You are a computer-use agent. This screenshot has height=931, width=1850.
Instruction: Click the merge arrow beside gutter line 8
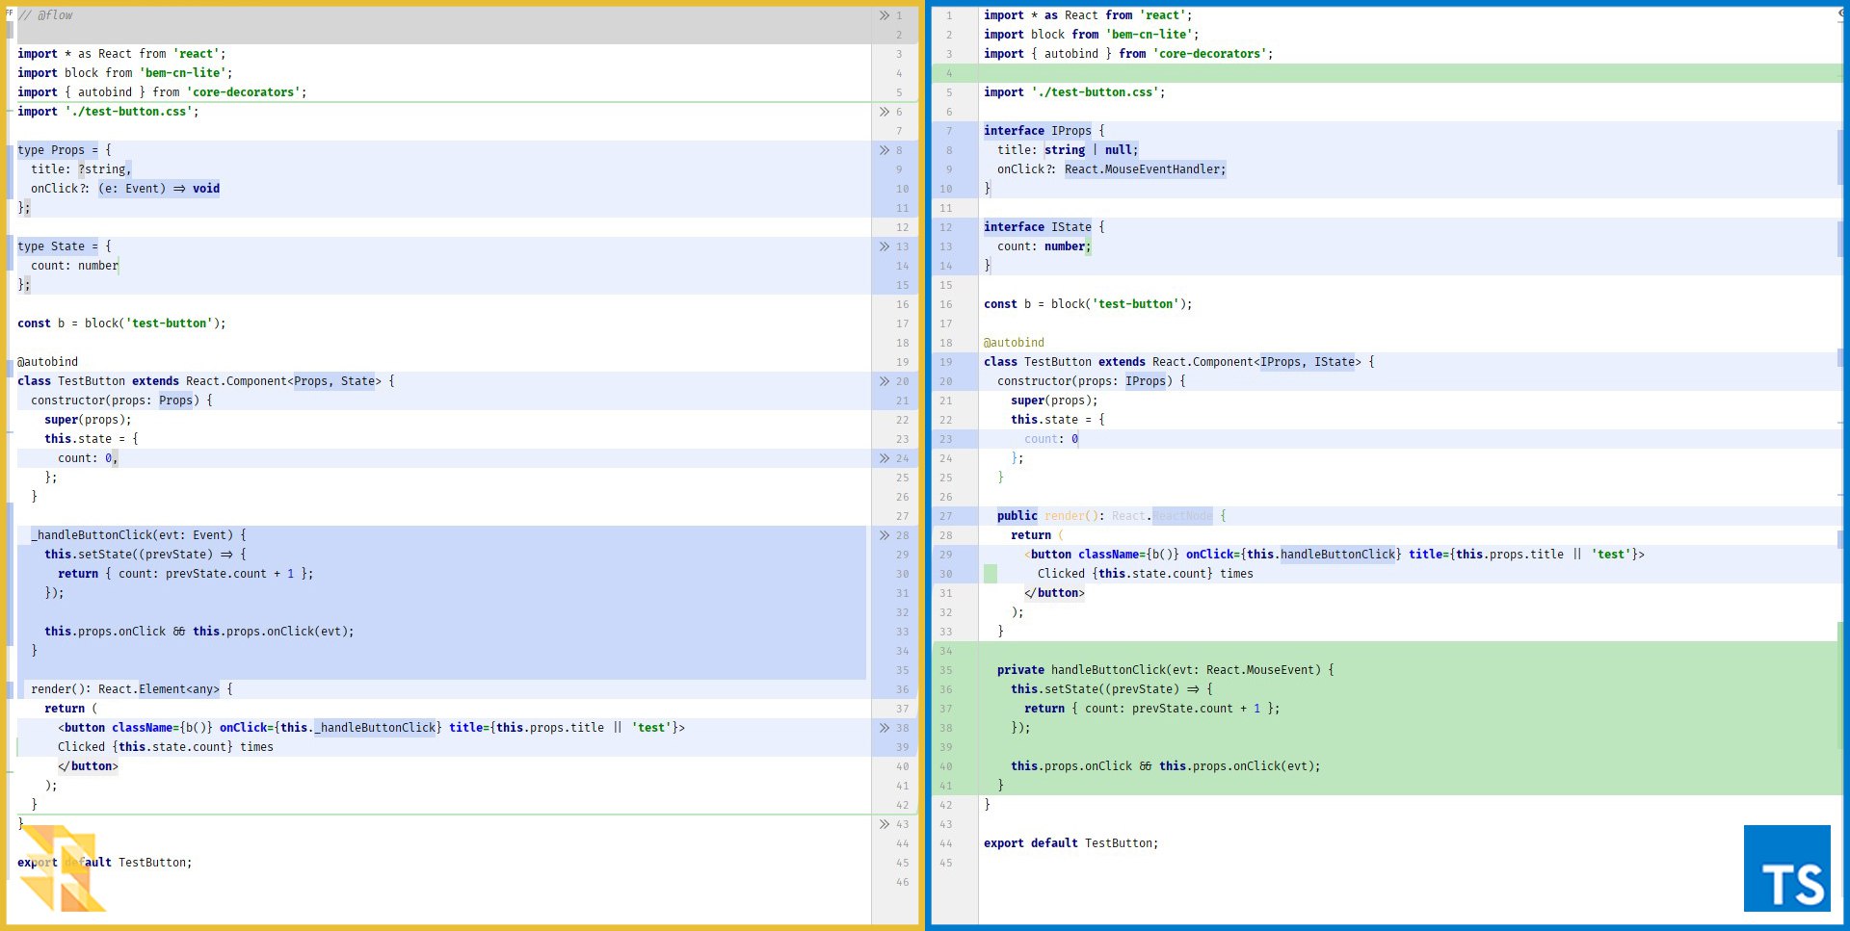coord(885,150)
